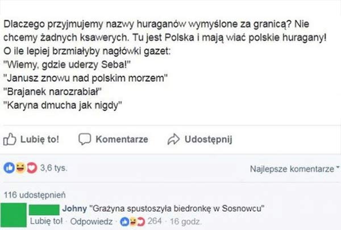View the 116 udostępnień shares list
This screenshot has width=341, height=230.
28,194
